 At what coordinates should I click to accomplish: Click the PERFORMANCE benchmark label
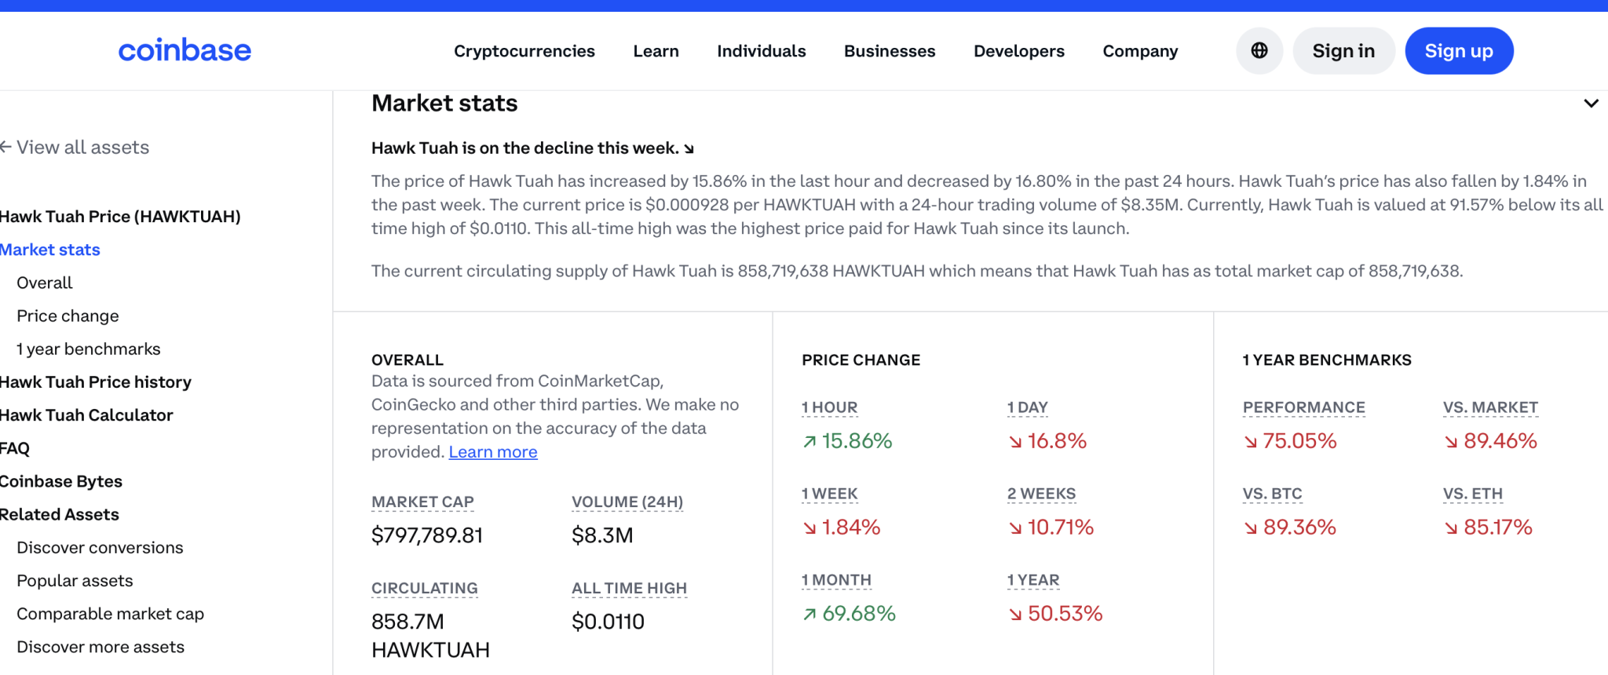1303,407
